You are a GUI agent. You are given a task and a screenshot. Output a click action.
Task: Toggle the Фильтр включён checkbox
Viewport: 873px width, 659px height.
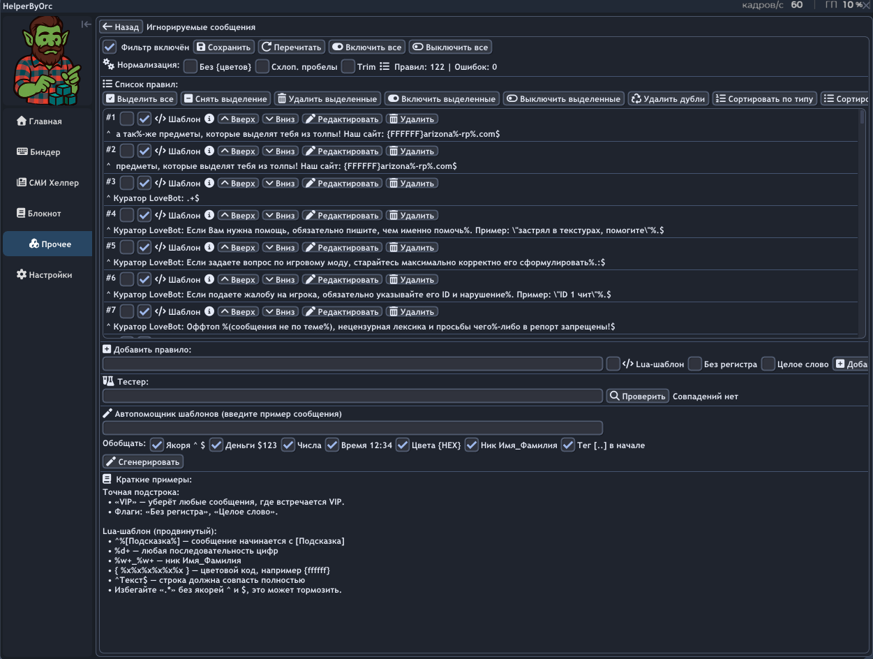point(110,47)
